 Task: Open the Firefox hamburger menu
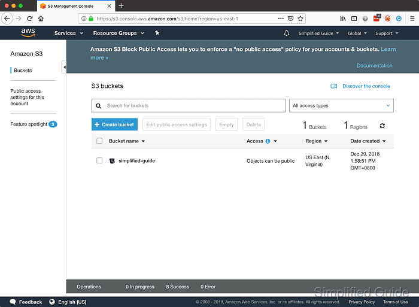click(x=412, y=19)
